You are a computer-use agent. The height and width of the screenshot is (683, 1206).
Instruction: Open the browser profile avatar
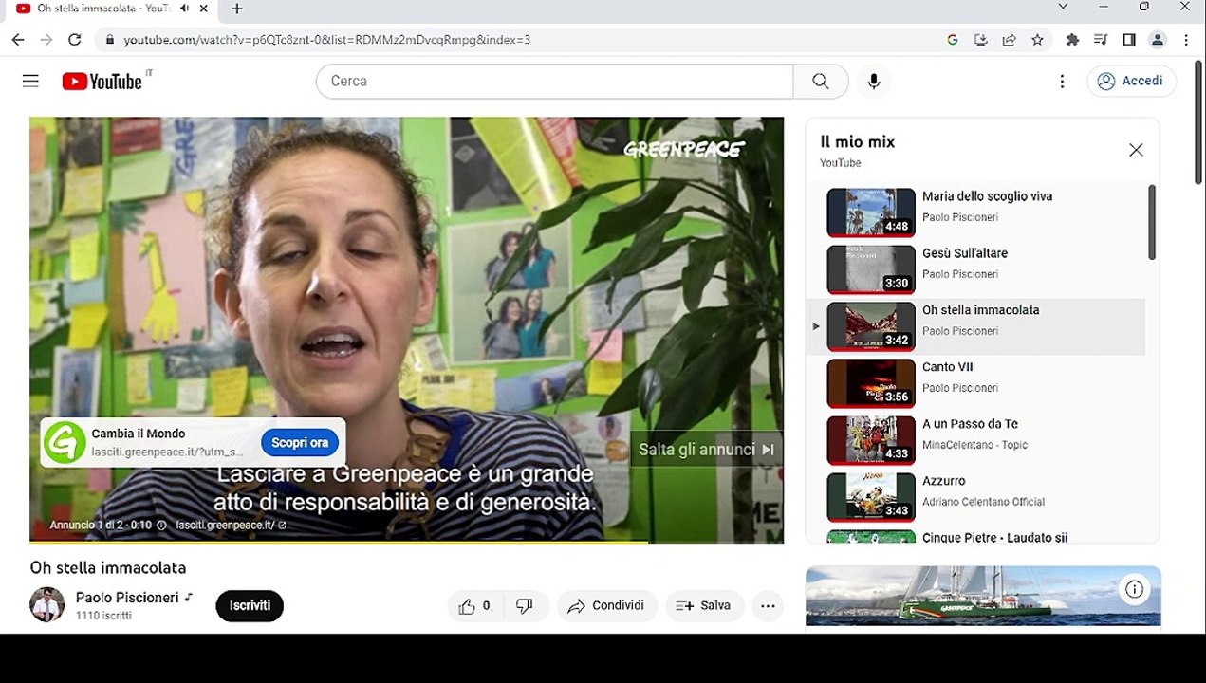[x=1158, y=40]
